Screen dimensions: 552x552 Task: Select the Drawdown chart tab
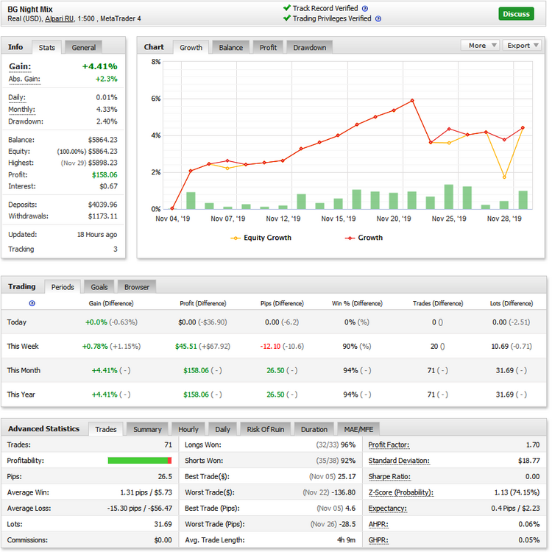point(310,48)
